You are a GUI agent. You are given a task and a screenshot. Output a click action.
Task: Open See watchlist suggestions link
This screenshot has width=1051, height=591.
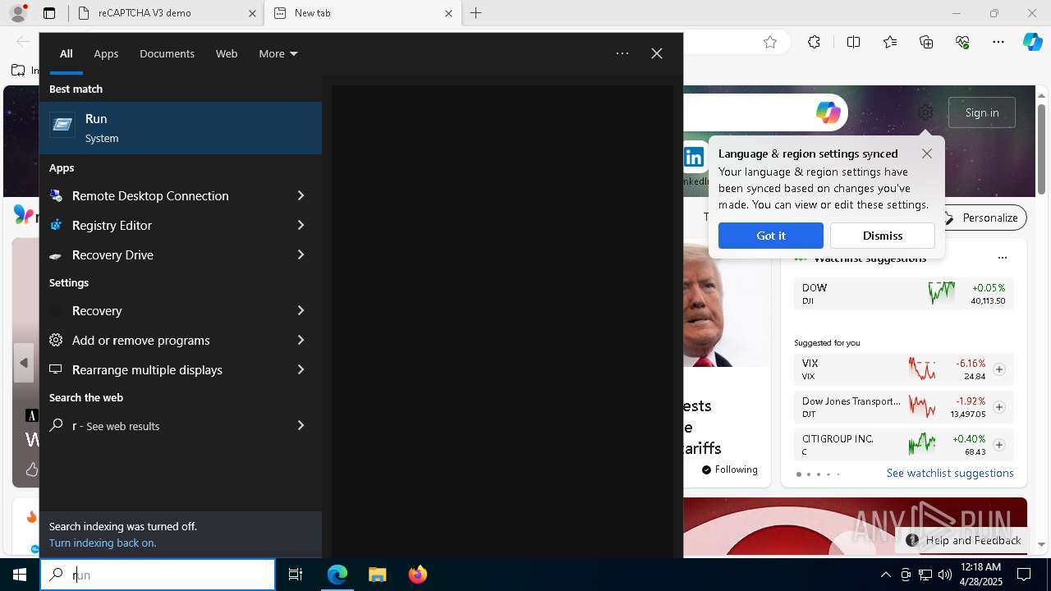pos(950,473)
